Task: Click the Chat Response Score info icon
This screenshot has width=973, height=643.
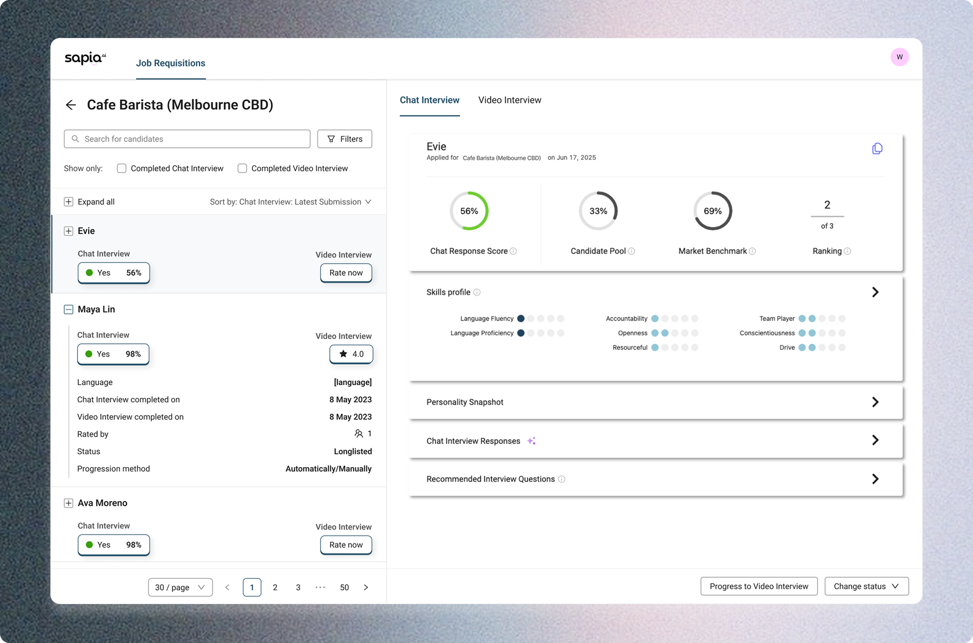Action: click(513, 251)
